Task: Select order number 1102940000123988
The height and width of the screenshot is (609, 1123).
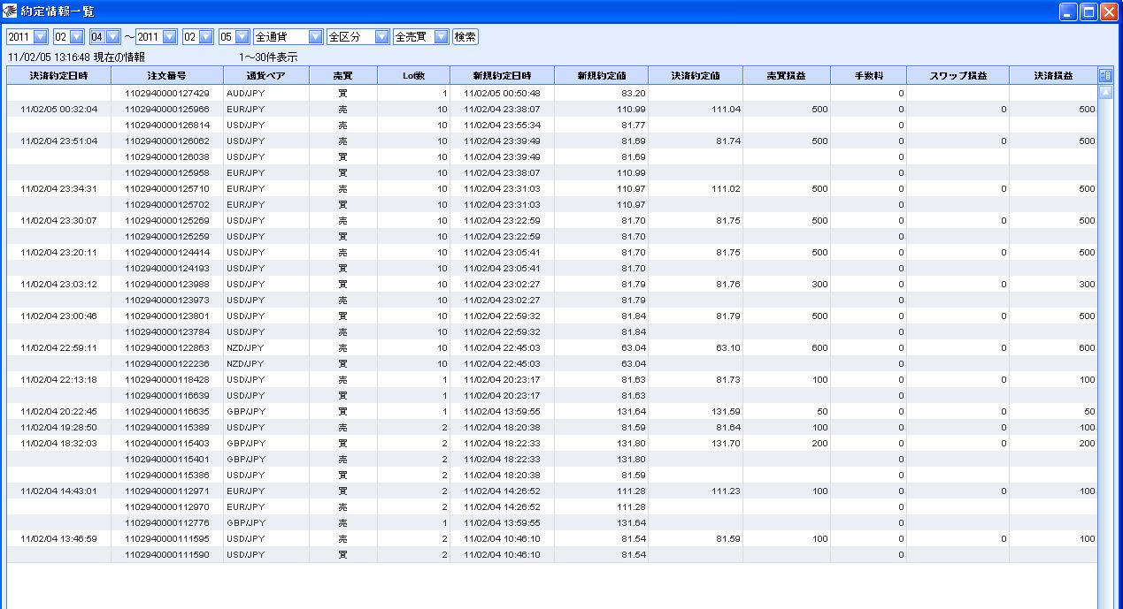Action: pos(167,284)
